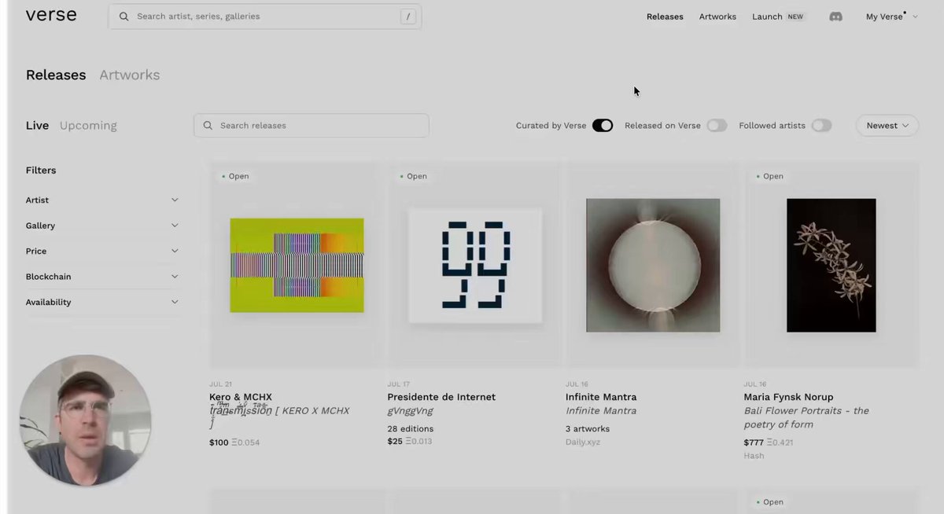Click the magnifier icon in Search releases
This screenshot has width=944, height=514.
point(208,126)
